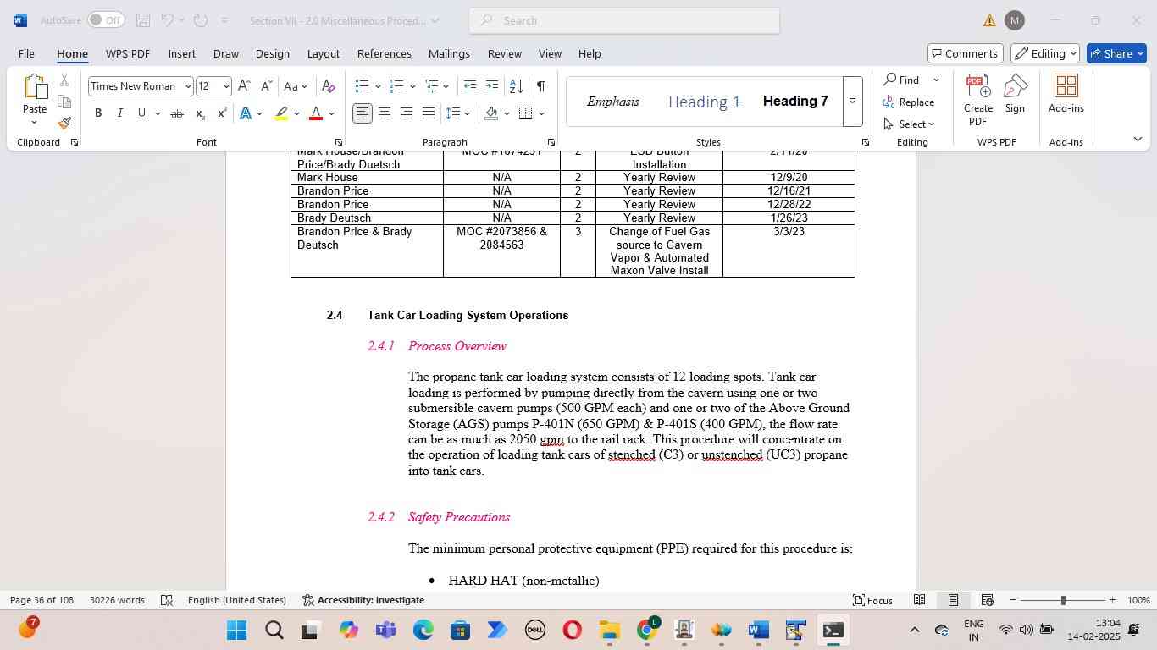Open the font size dropdown
This screenshot has height=650, width=1157.
point(226,86)
